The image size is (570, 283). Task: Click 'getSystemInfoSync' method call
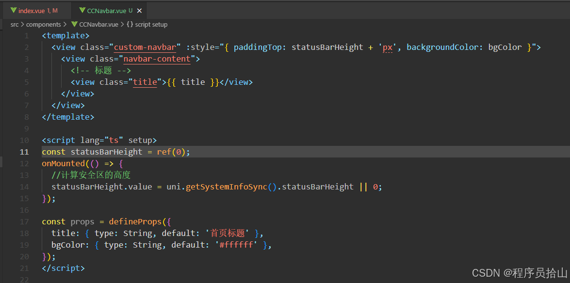click(227, 187)
